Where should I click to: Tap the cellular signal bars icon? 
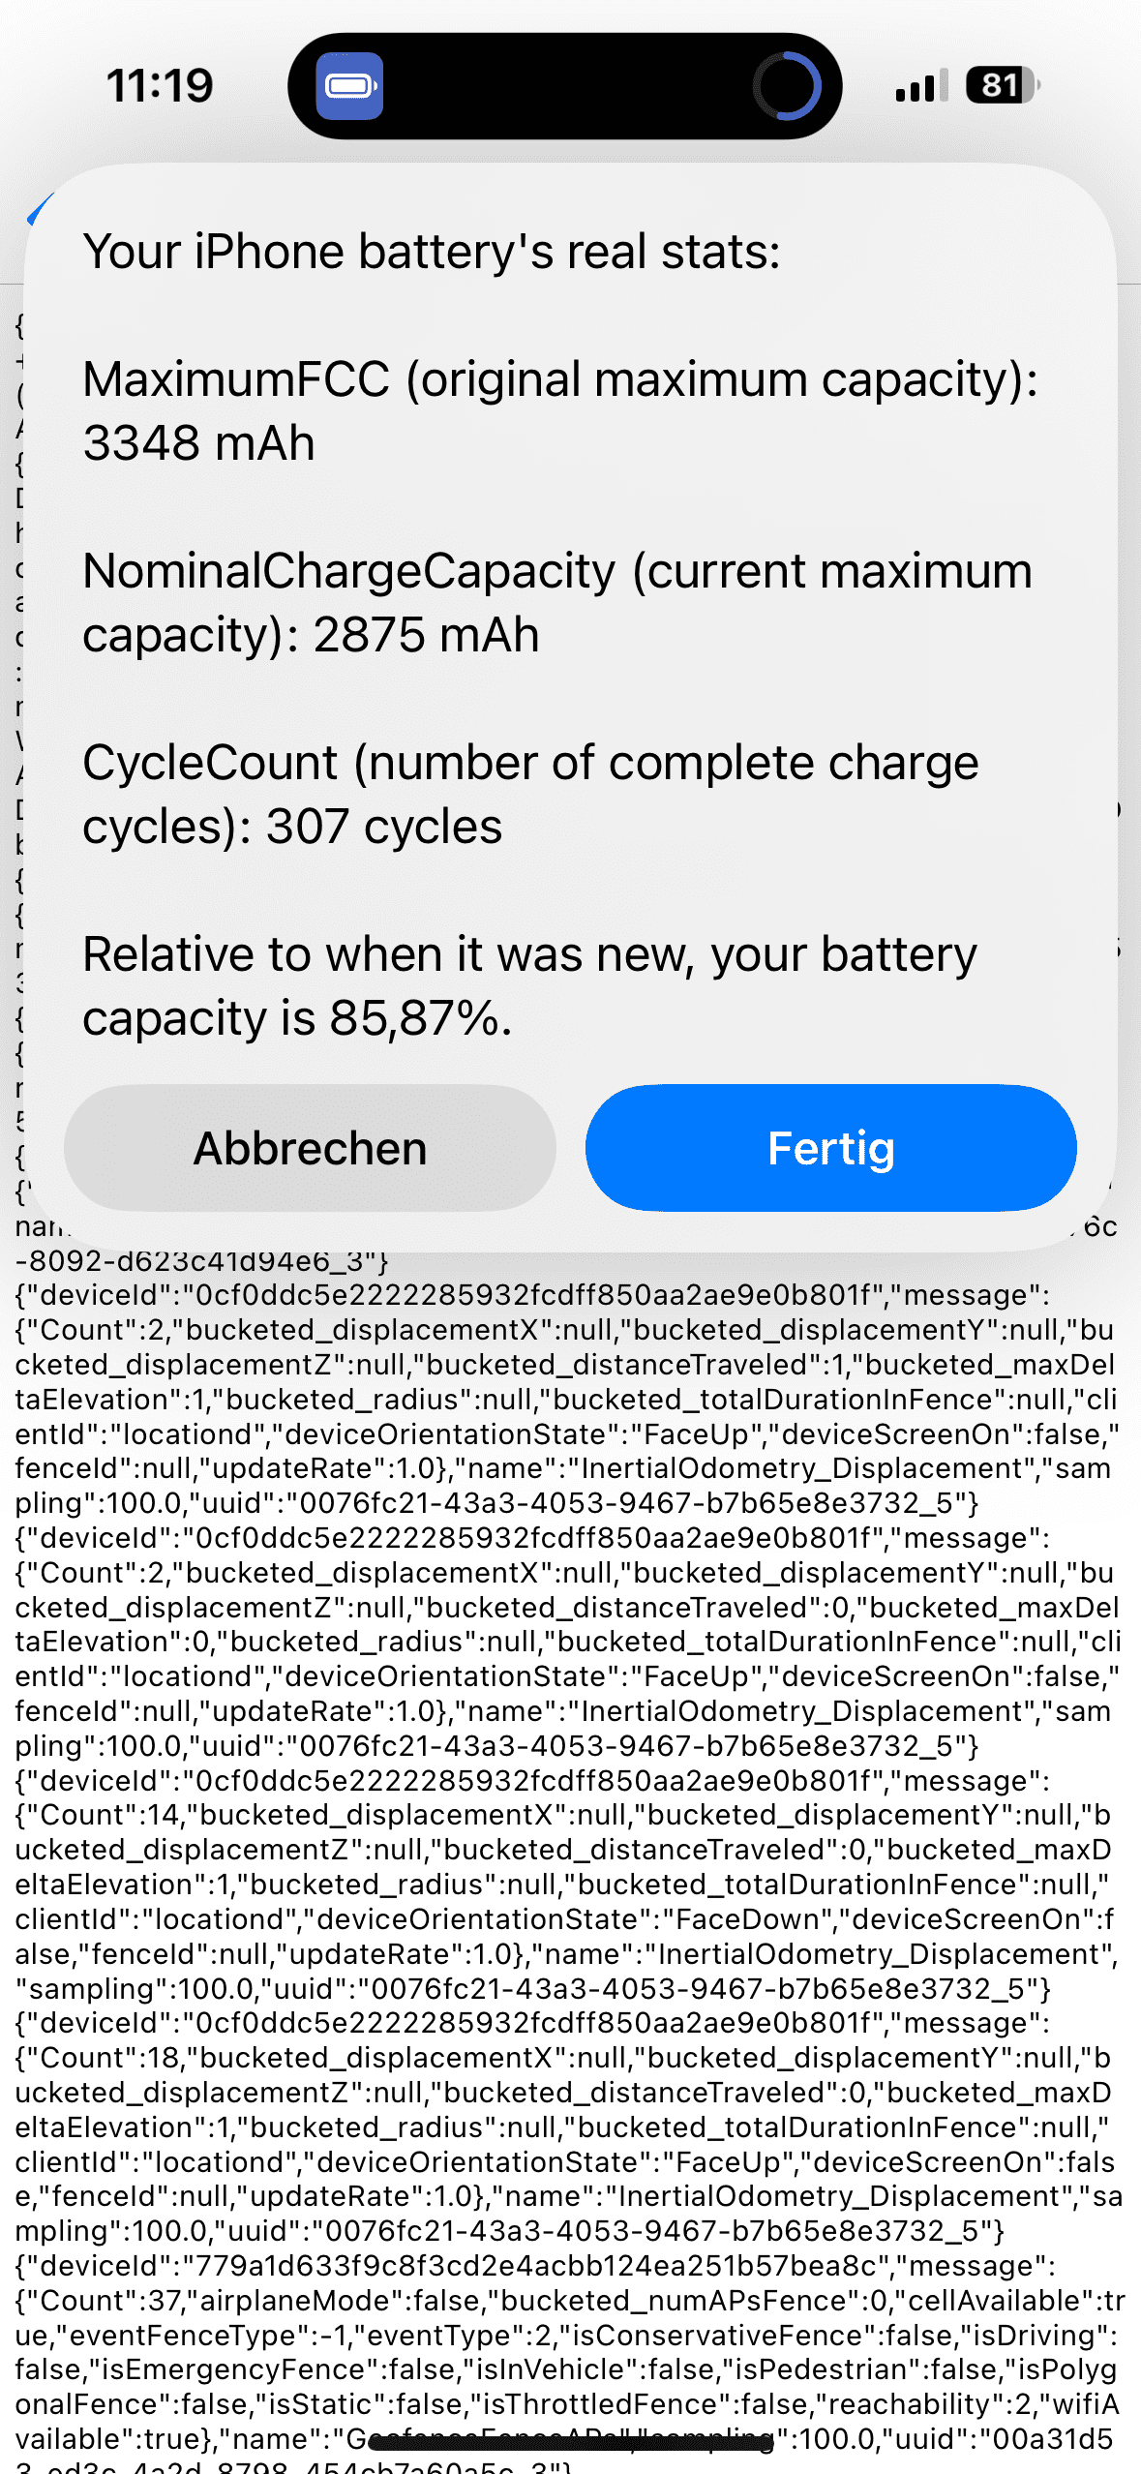pos(920,86)
